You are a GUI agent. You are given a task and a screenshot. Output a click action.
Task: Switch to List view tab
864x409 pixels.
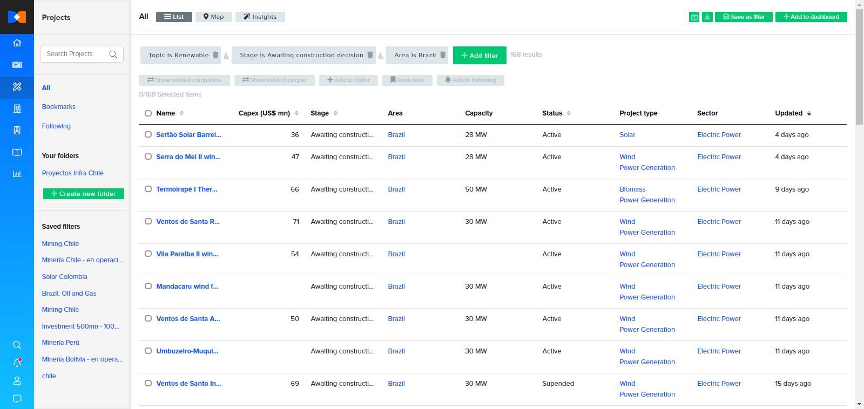tap(174, 17)
